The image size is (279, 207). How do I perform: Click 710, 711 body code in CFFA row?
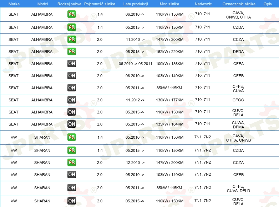[x=203, y=63]
